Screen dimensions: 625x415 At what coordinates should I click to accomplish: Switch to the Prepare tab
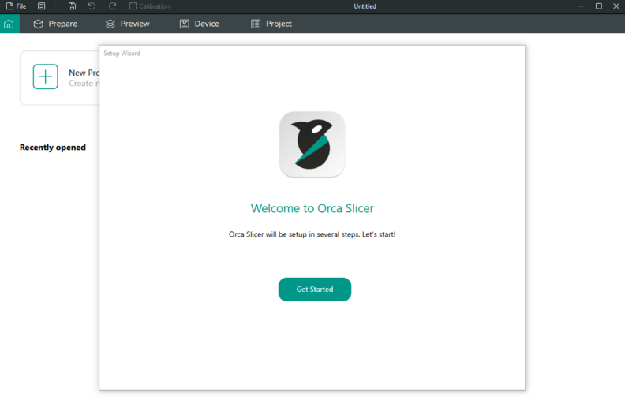click(55, 24)
